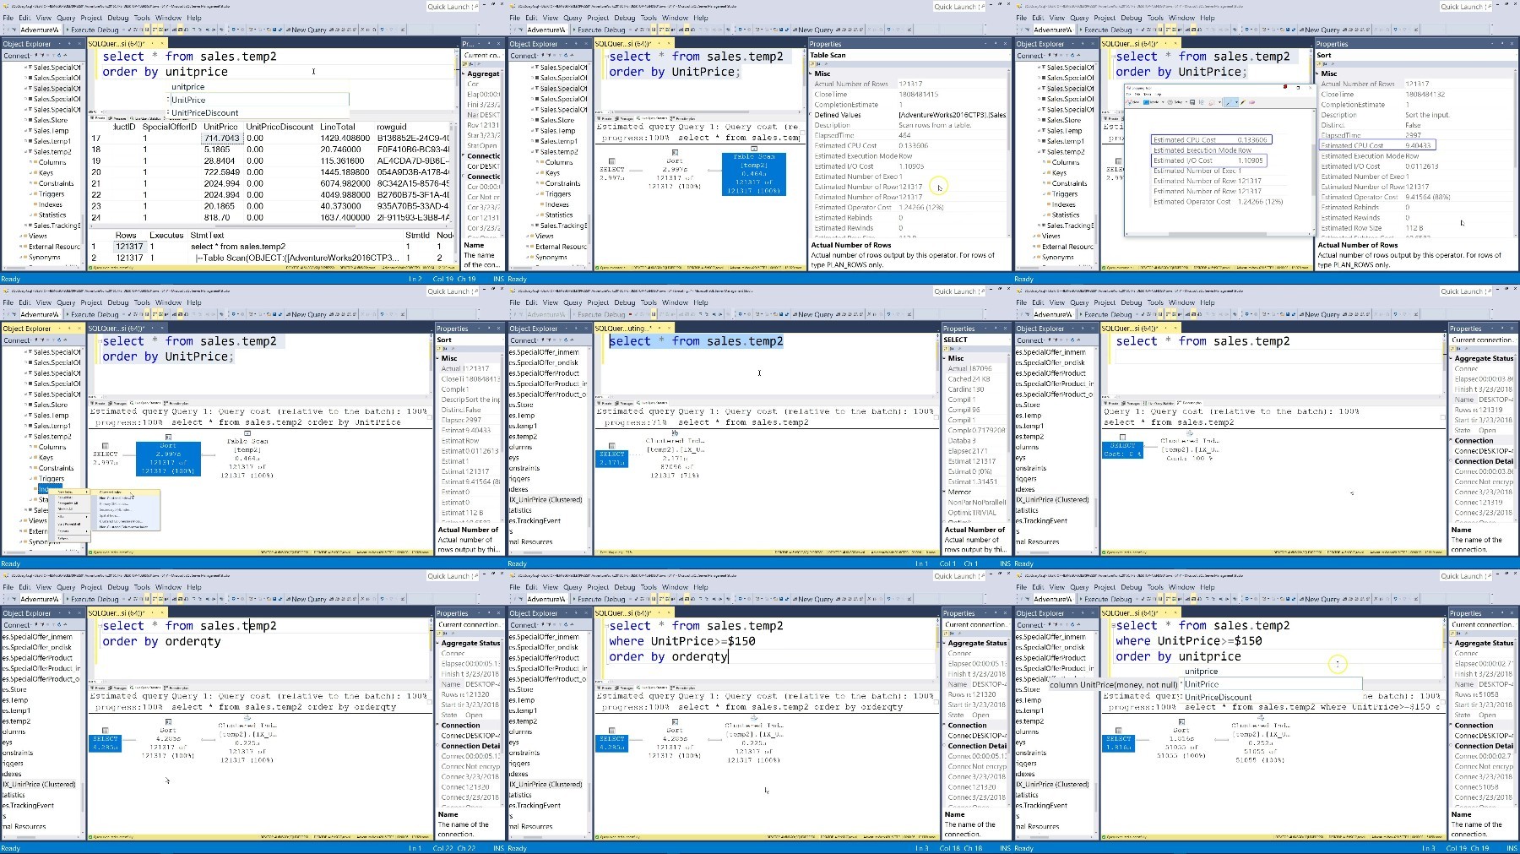The width and height of the screenshot is (1520, 854).
Task: Open the Tools menu in the column UnitPrice tooltip frame
Action: point(1155,586)
